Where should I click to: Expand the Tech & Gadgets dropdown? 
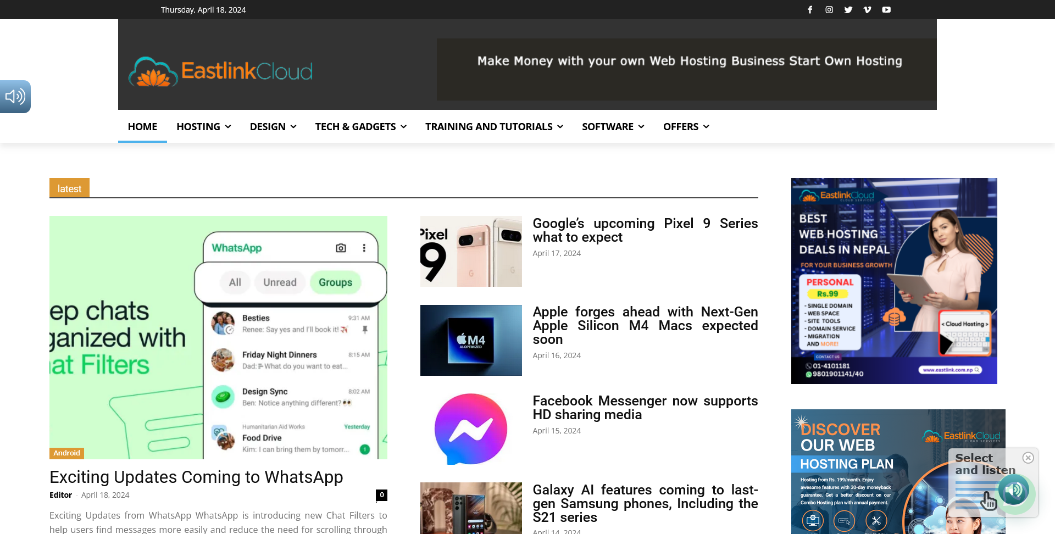coord(360,127)
